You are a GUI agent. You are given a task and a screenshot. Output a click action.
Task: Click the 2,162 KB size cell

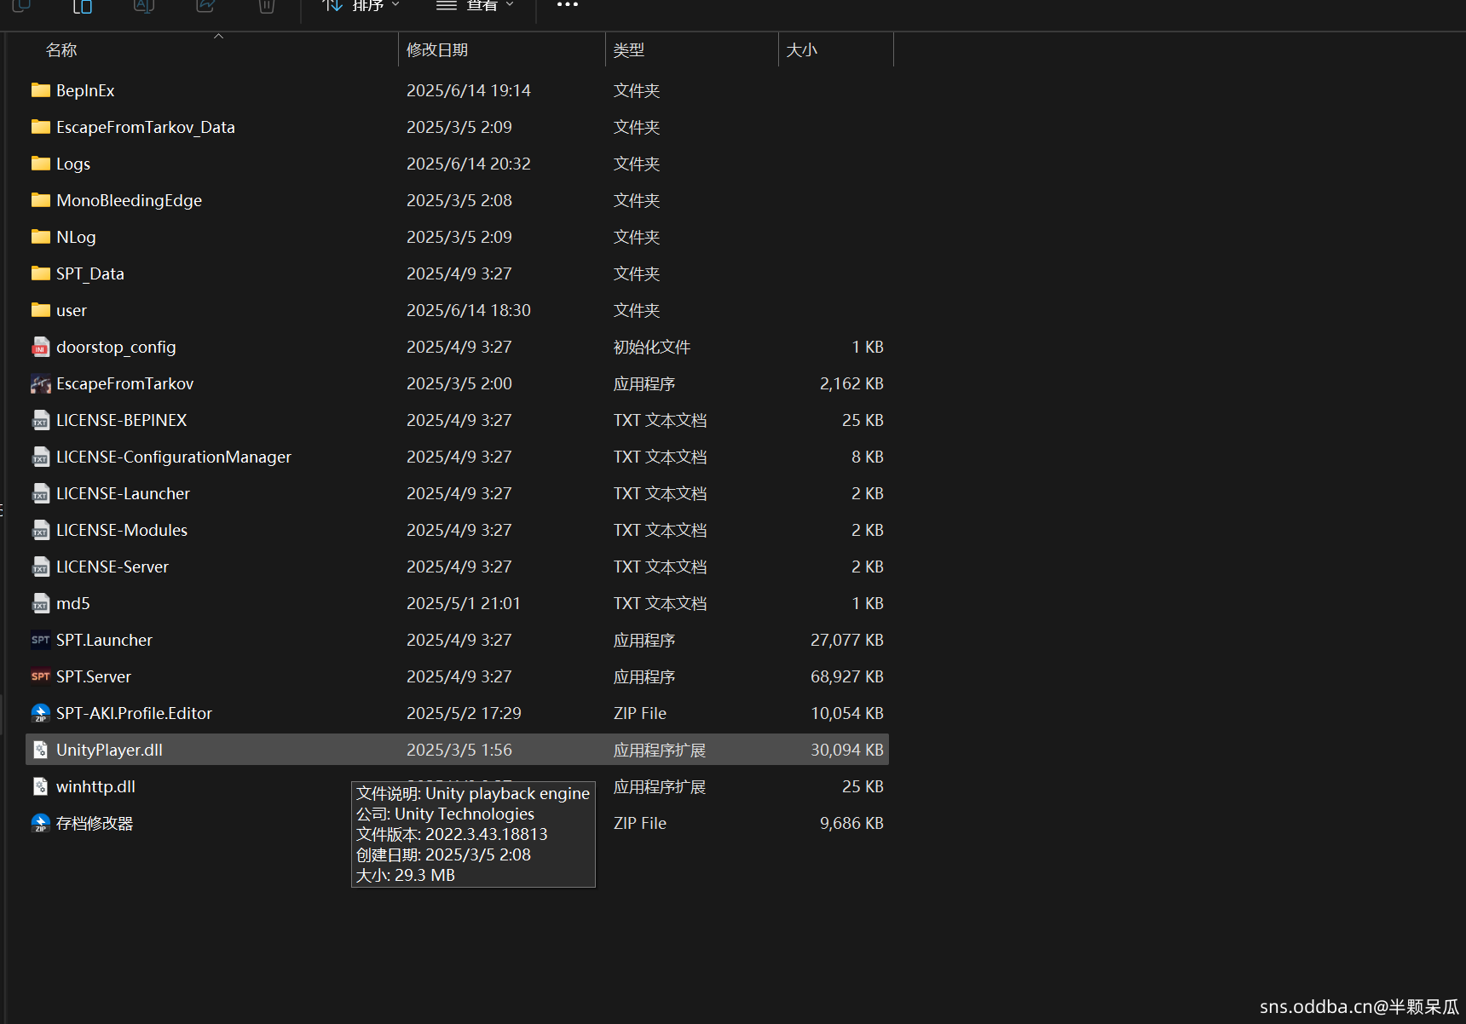[x=851, y=383]
